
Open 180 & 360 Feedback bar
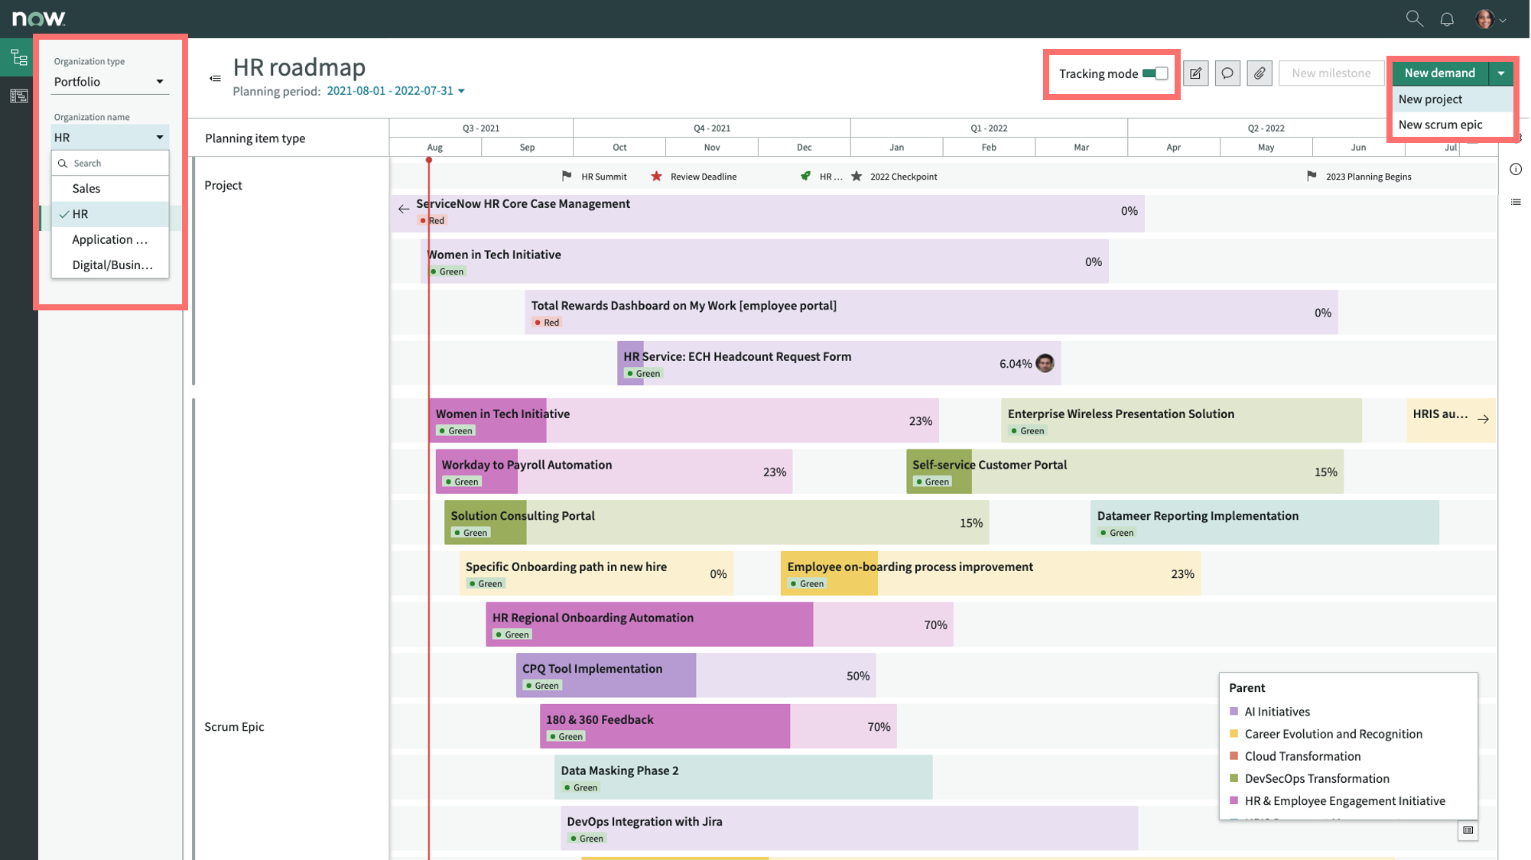point(718,727)
